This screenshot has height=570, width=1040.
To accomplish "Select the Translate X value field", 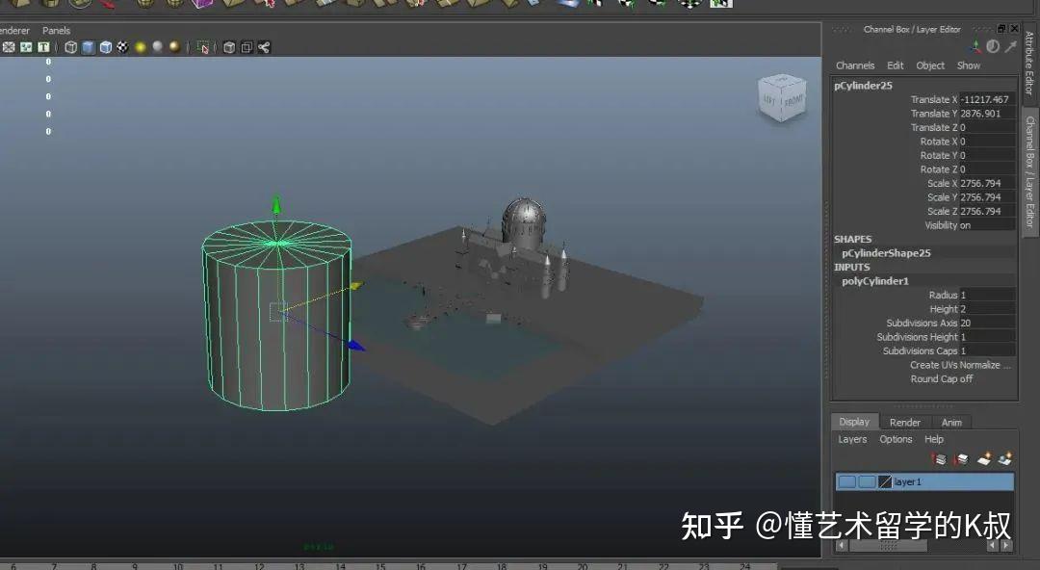I will pyautogui.click(x=984, y=98).
